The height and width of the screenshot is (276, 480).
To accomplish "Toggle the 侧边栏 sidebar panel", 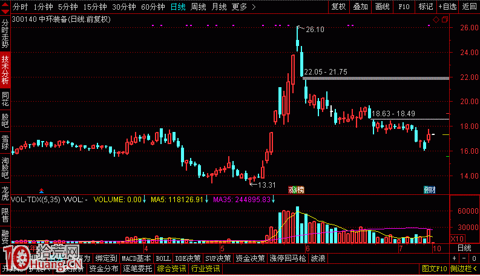I will point(464,269).
